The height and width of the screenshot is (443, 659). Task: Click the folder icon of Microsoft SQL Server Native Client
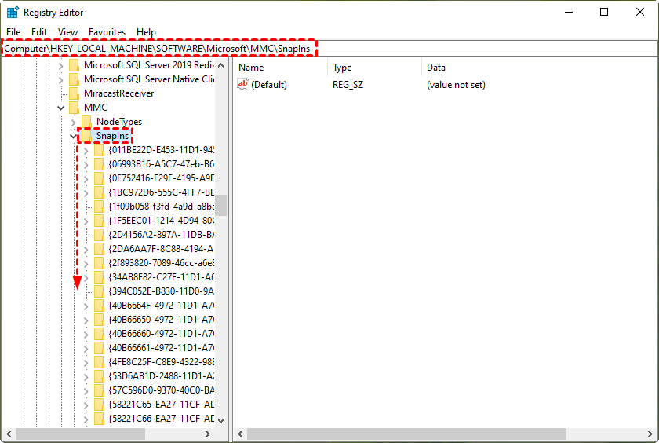(74, 79)
